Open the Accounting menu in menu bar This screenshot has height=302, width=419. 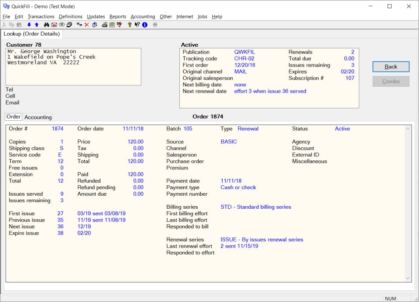143,17
